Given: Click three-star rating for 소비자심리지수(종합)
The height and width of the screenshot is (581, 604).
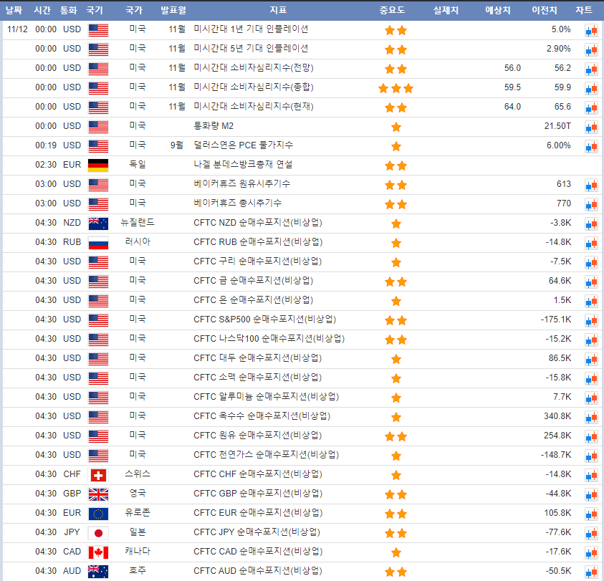Looking at the screenshot, I should [x=396, y=88].
